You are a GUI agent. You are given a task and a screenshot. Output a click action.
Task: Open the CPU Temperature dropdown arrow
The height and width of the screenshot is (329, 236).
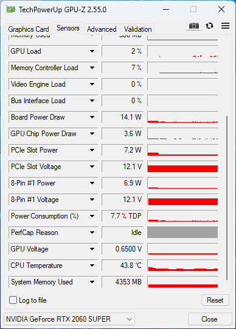click(92, 266)
